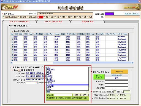This screenshot has width=141, height=106.
Task: Select the highlighted KIS list entry
Action: pos(67,84)
